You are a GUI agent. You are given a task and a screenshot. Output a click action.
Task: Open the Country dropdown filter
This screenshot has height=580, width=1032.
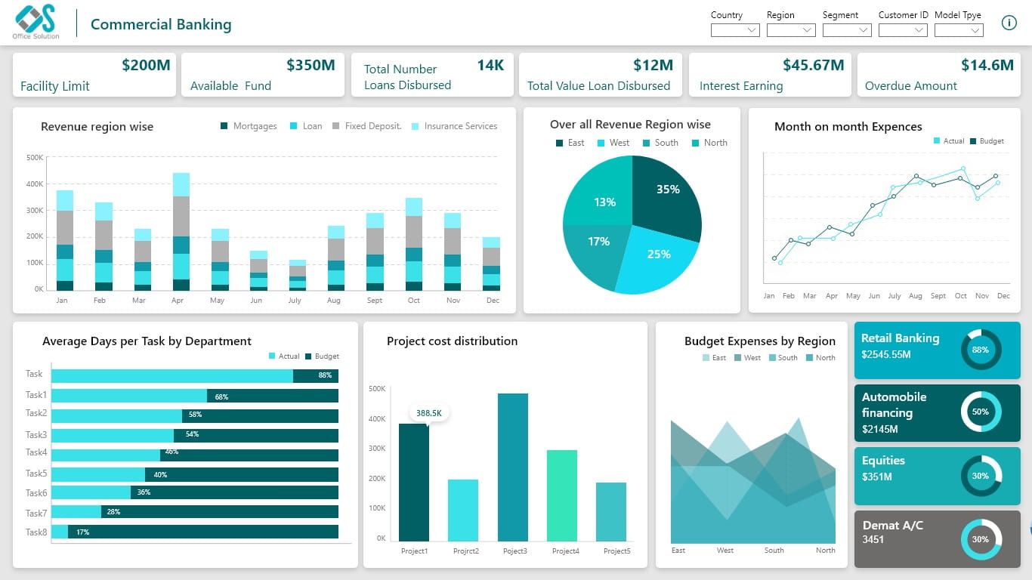pos(735,30)
